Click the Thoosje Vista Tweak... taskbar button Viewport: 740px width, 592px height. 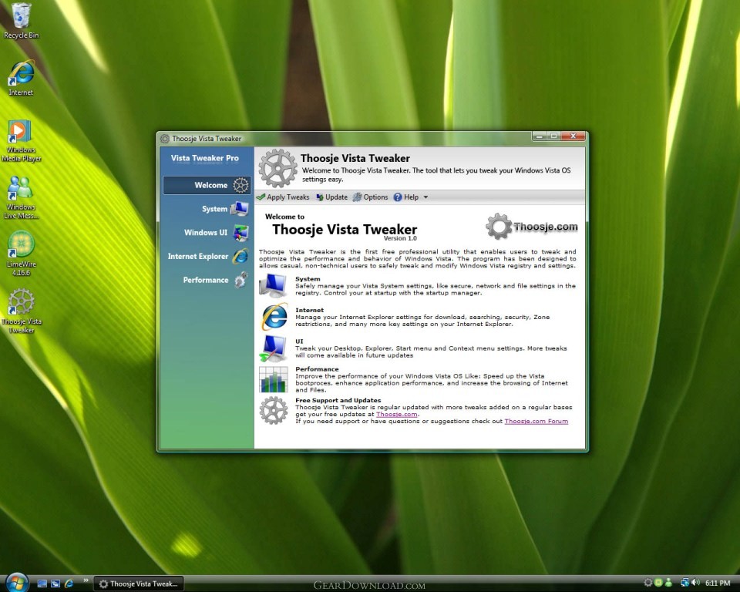tap(138, 584)
